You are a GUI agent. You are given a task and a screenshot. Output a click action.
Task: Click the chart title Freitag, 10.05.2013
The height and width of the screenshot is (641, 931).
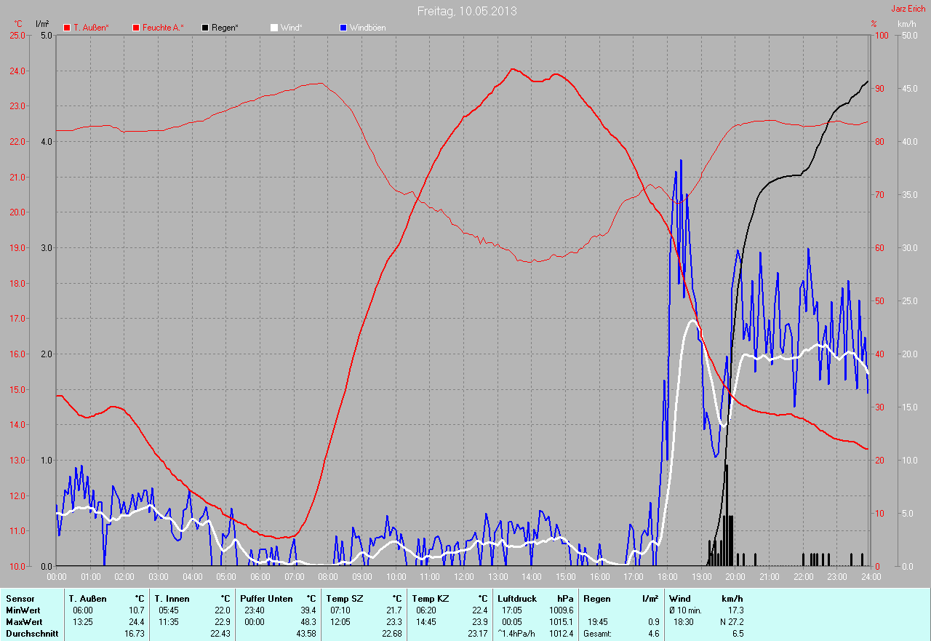[467, 11]
